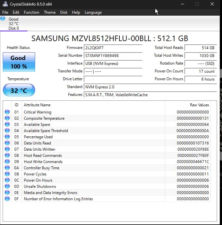222x225 pixels.
Task: Select the Percentage Used attribute name
Action: [x=38, y=137]
